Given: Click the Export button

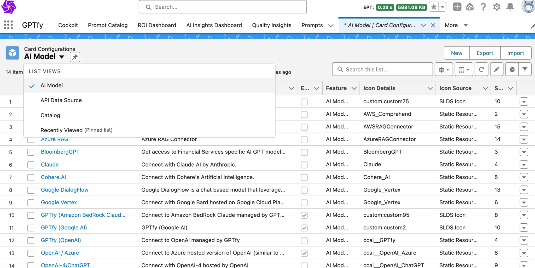Looking at the screenshot, I should [x=485, y=53].
